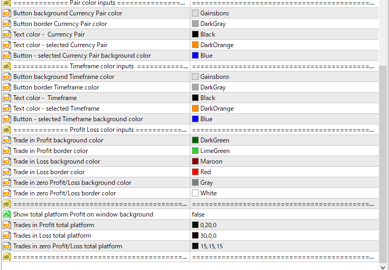Select the Profit Loss color inputs header label
The height and width of the screenshot is (270, 389).
[100, 130]
